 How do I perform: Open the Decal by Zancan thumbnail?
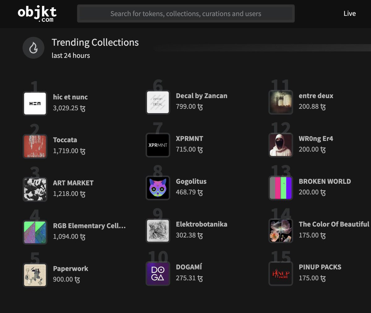[x=158, y=102]
